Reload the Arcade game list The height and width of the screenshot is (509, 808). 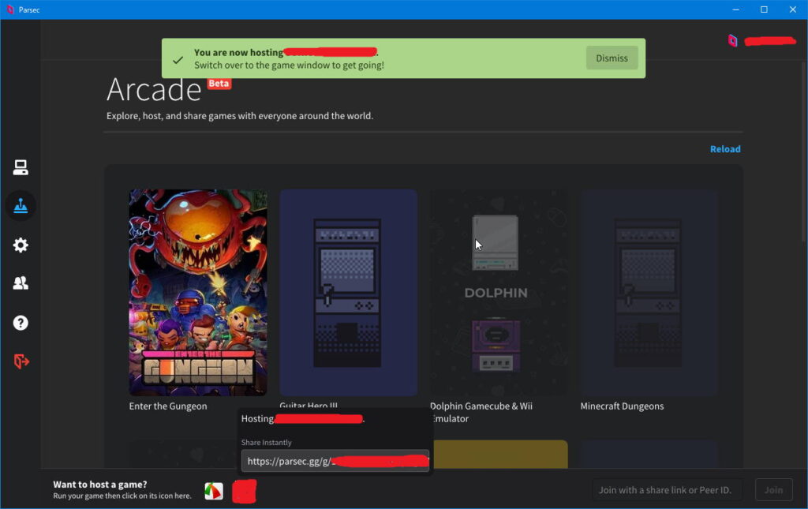tap(725, 149)
